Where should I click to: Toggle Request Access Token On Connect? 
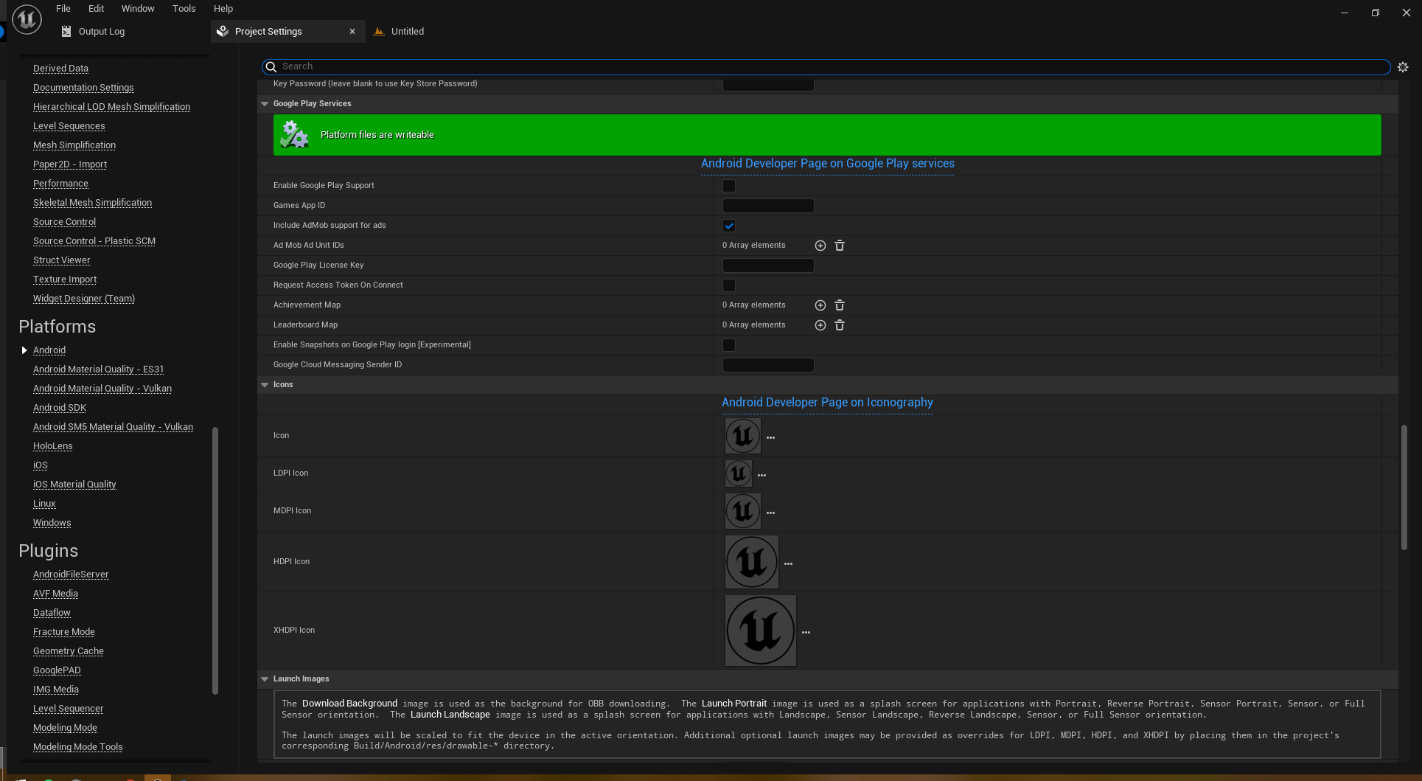pyautogui.click(x=729, y=285)
